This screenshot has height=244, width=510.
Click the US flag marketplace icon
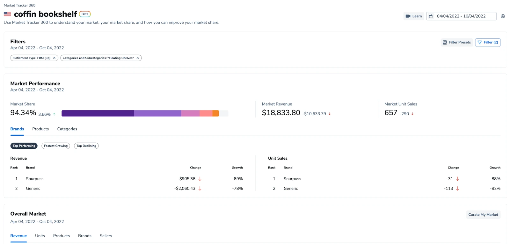click(x=7, y=14)
